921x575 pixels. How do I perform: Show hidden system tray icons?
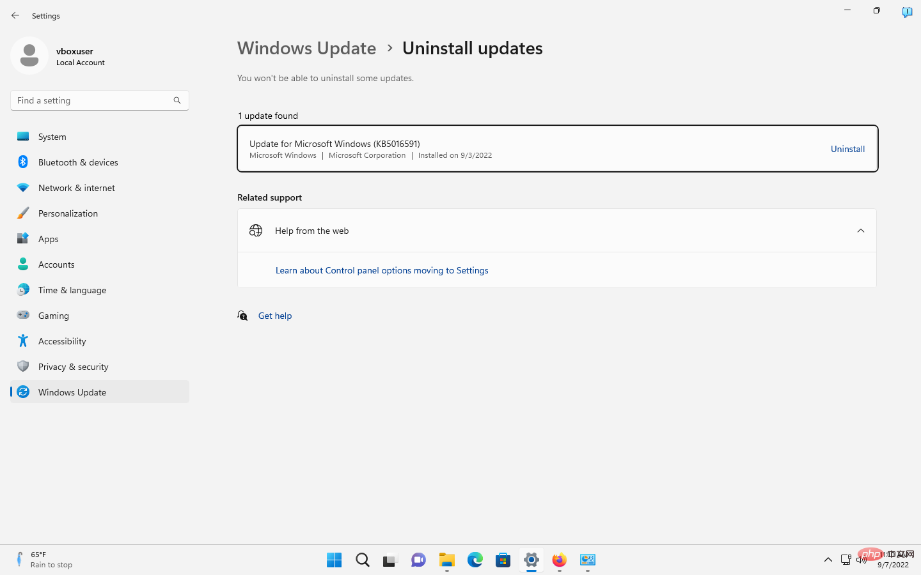tap(828, 560)
